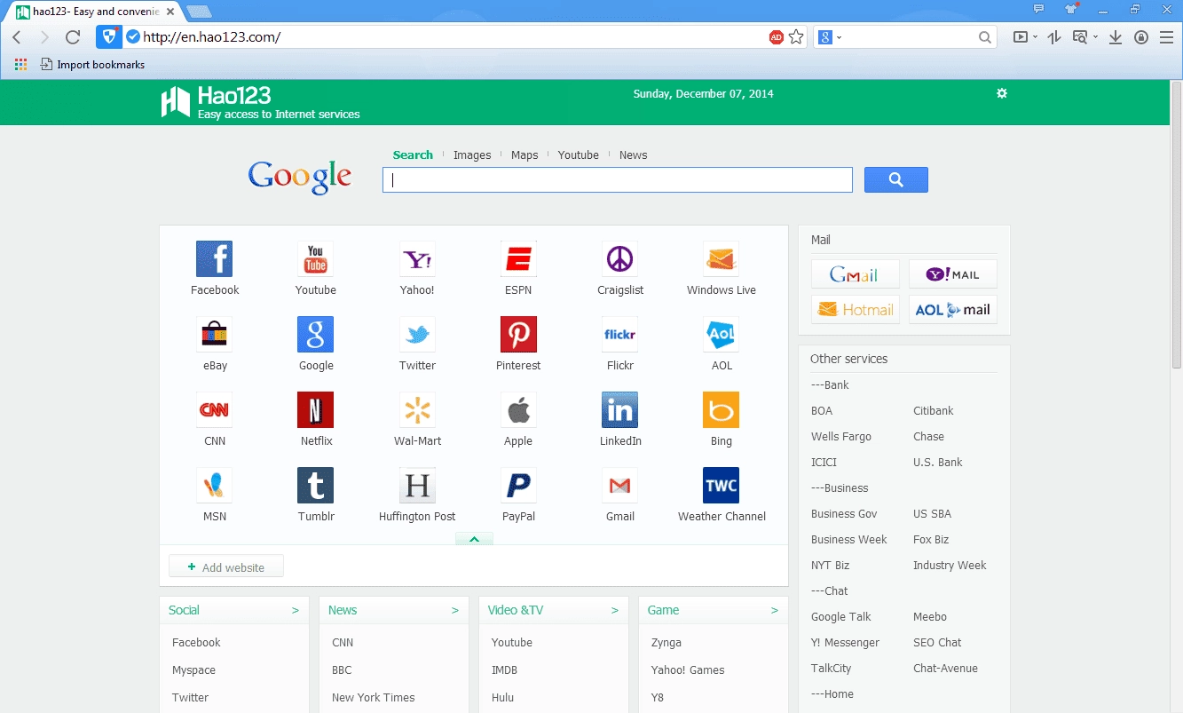Select the hao123 browser tab
The height and width of the screenshot is (713, 1183).
pos(94,12)
